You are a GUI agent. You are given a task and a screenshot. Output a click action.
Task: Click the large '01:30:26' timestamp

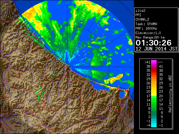(x=154, y=43)
